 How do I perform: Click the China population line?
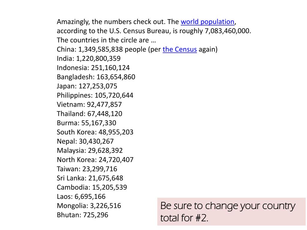[x=137, y=49]
